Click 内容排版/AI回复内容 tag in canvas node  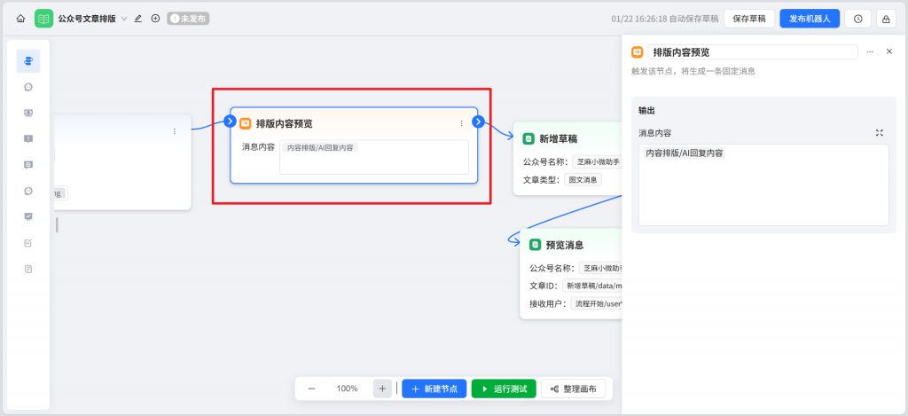[x=320, y=148]
